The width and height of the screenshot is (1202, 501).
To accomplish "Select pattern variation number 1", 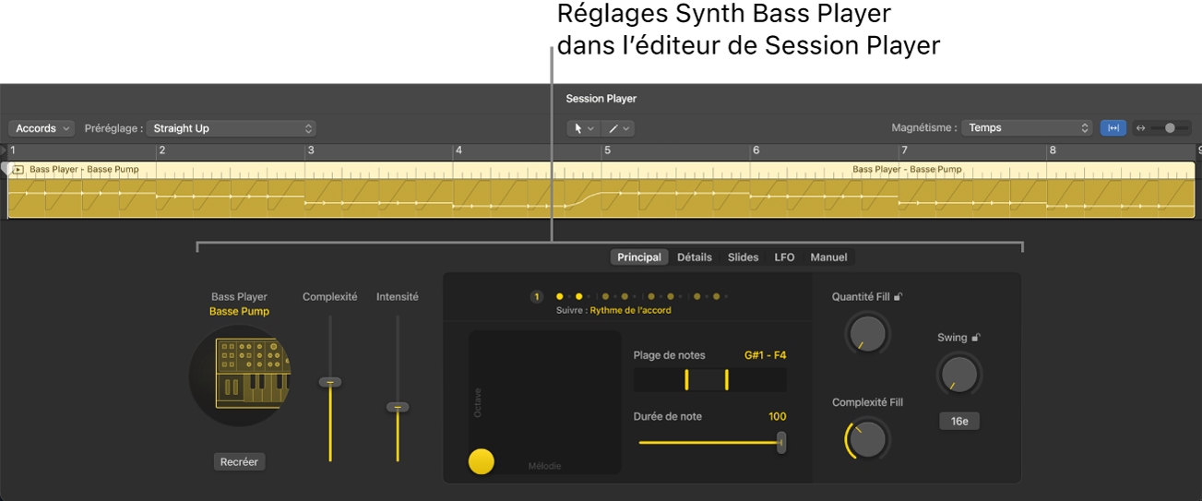I will coord(537,297).
